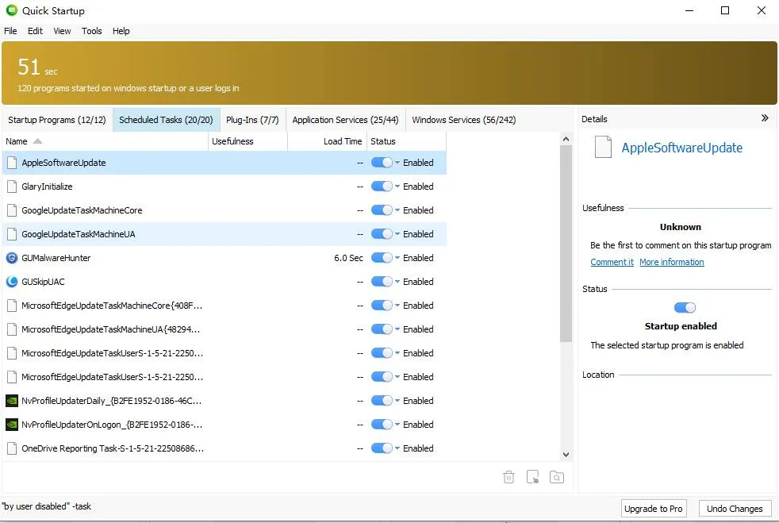Select the second MicrosoftEdgeUpdateTaskUserS row's Enabled label
The width and height of the screenshot is (779, 523).
point(418,377)
